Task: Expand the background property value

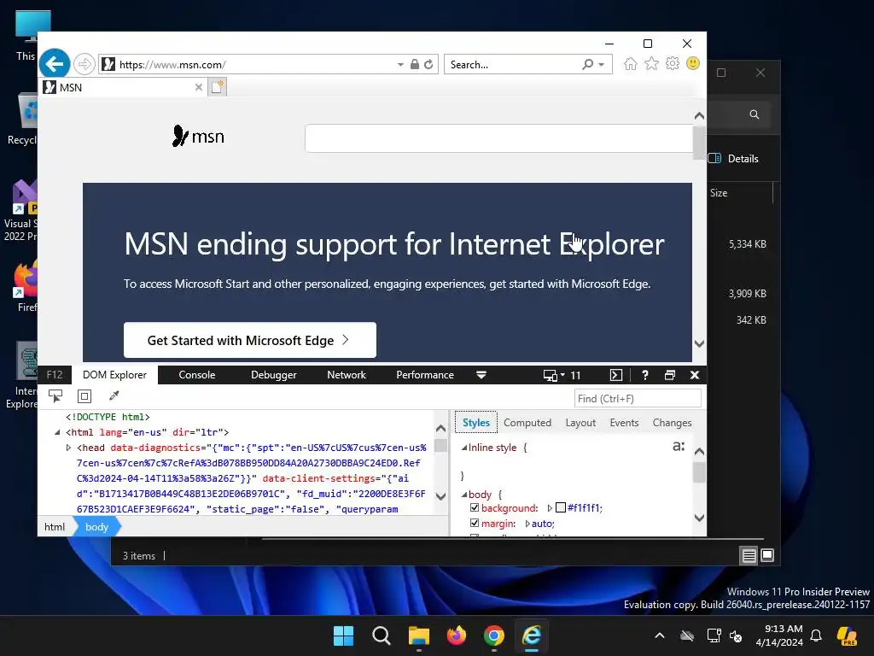Action: [550, 508]
